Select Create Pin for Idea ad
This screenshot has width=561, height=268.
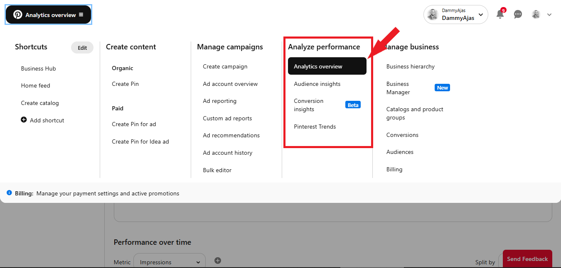pyautogui.click(x=140, y=141)
